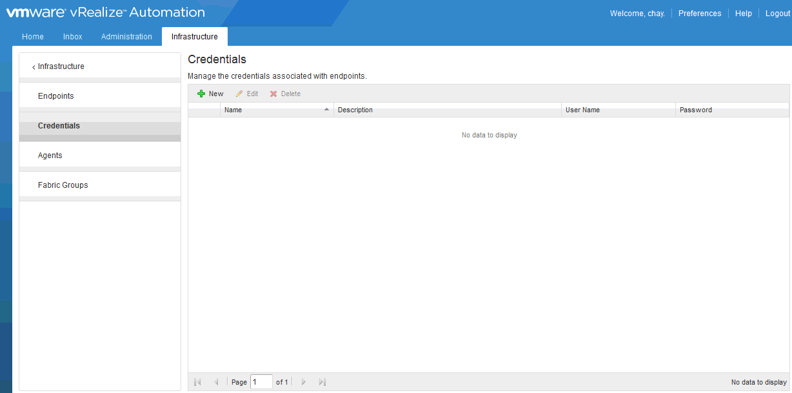This screenshot has height=393, width=792.
Task: Open the Help link
Action: click(744, 14)
